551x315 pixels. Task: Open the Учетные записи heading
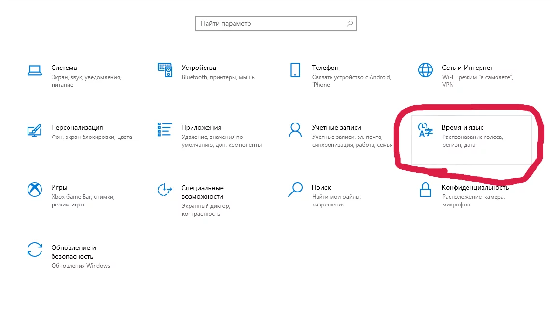click(x=336, y=127)
